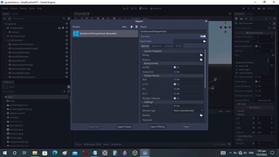Screen dimensions: 279x157
Task: Browse for the Export Path folder
Action: point(204,41)
